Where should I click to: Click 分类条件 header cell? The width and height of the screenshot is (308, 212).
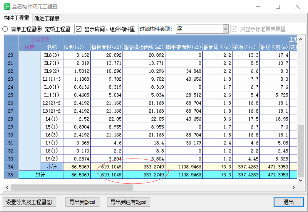pos(41,39)
